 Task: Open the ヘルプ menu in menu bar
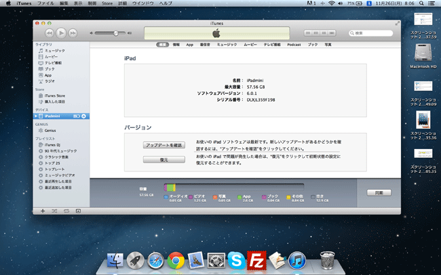[166, 3]
